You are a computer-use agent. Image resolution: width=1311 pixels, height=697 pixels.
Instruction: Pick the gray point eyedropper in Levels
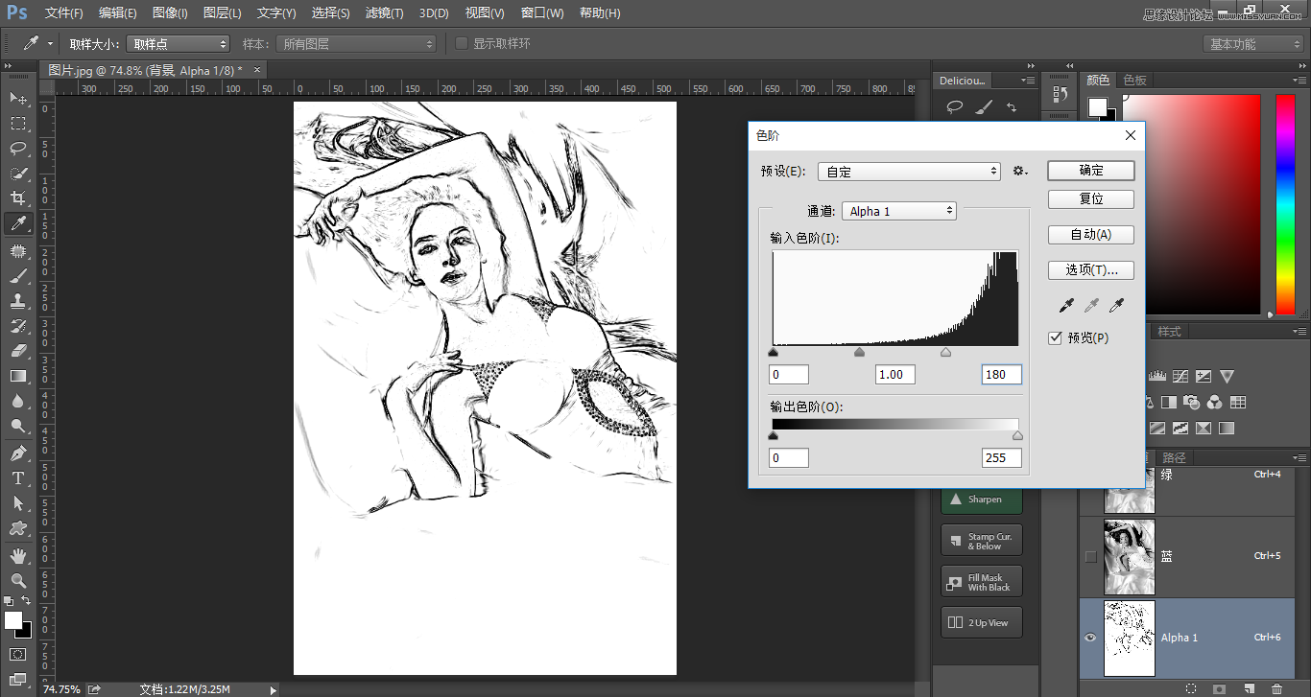[1091, 306]
